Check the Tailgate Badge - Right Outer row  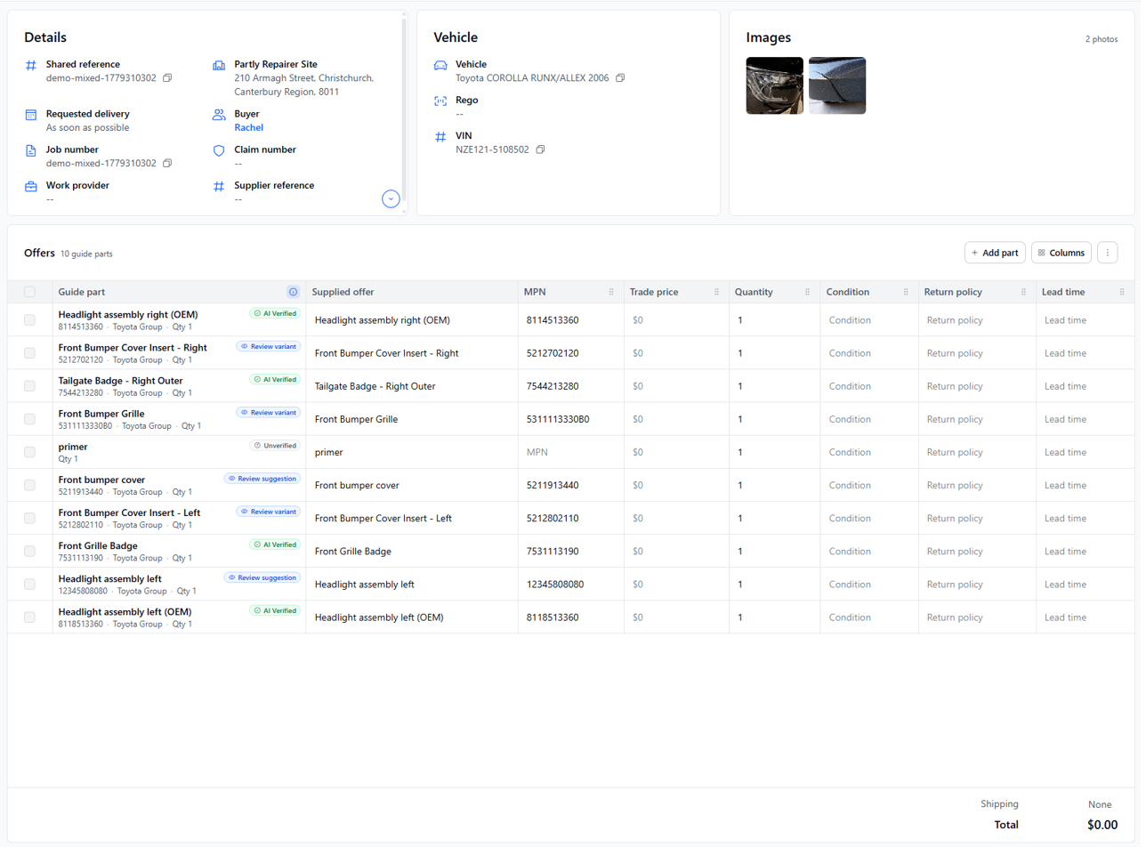click(x=29, y=386)
